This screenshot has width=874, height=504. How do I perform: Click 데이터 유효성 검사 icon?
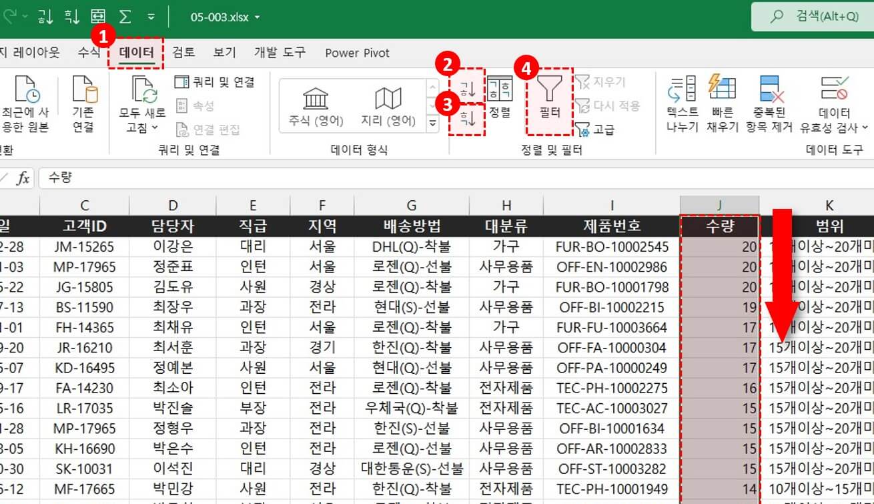834,88
